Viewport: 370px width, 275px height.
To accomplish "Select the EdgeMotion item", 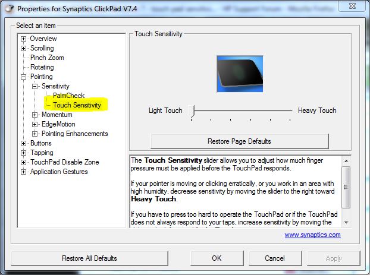I will pos(58,124).
